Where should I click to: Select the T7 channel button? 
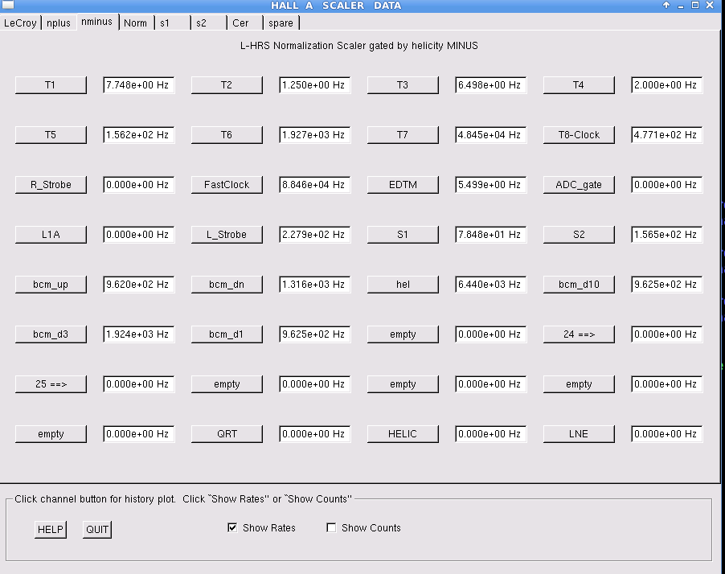(x=403, y=135)
